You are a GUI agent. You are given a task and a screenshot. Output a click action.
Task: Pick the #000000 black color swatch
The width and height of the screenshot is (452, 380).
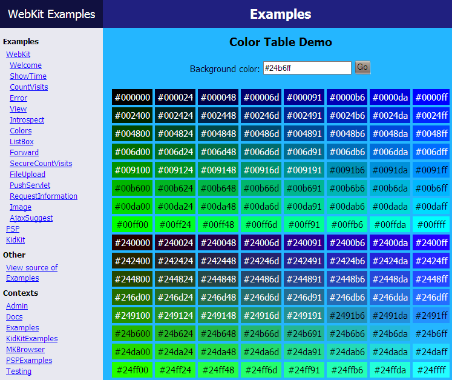point(133,98)
